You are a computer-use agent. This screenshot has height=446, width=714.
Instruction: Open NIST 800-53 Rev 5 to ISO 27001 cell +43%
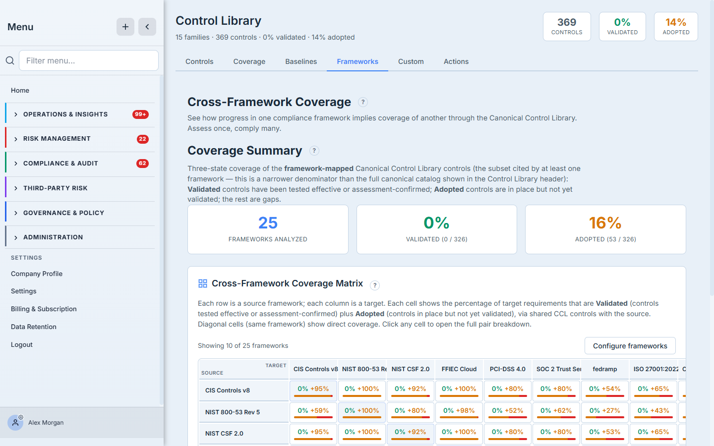point(654,412)
